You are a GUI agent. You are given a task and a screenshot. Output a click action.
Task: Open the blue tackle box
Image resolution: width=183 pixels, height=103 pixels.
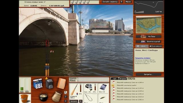coord(38,84)
